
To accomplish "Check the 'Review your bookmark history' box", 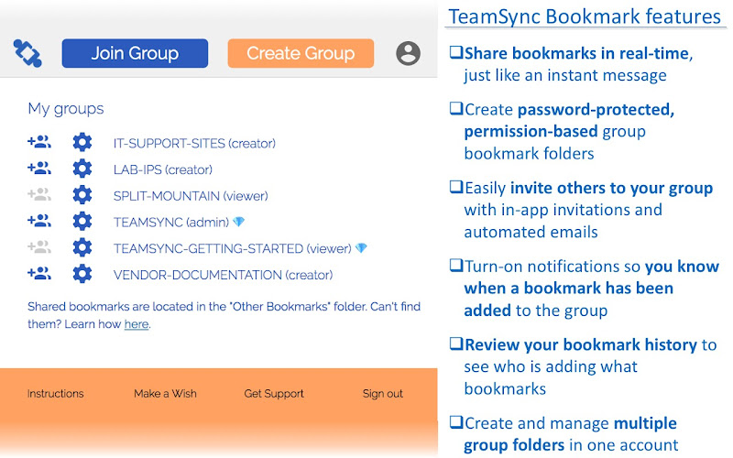I will click(x=455, y=343).
